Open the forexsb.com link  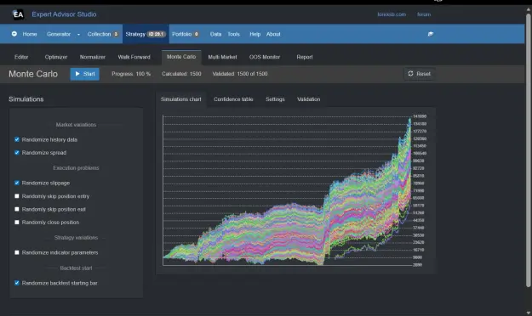coord(392,14)
